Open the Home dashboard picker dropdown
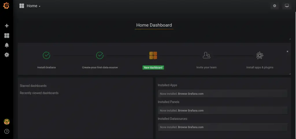 tap(34, 6)
